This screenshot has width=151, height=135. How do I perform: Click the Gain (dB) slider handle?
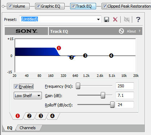pyautogui.click(x=103, y=95)
